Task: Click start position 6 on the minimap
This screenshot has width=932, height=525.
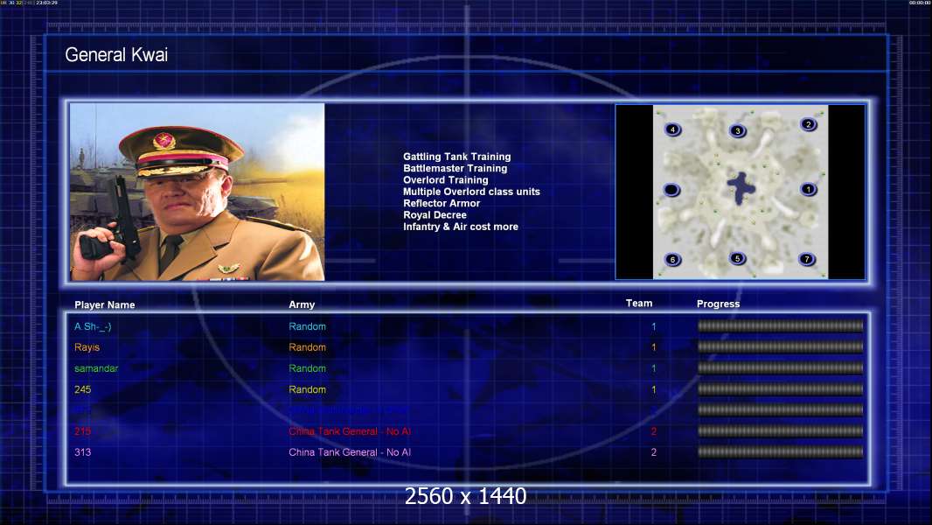Action: coord(672,259)
